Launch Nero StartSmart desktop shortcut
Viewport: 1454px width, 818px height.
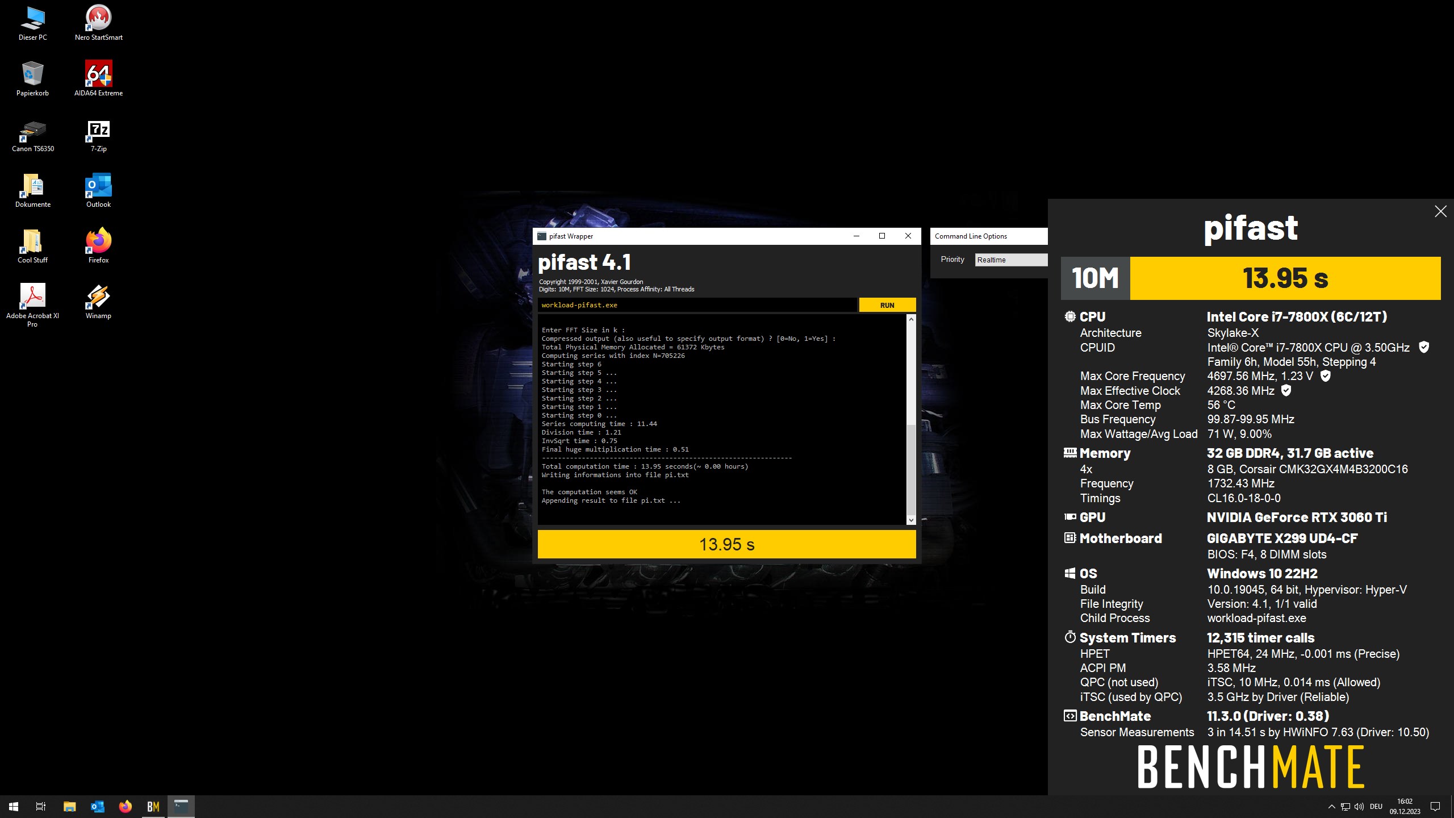(x=98, y=24)
